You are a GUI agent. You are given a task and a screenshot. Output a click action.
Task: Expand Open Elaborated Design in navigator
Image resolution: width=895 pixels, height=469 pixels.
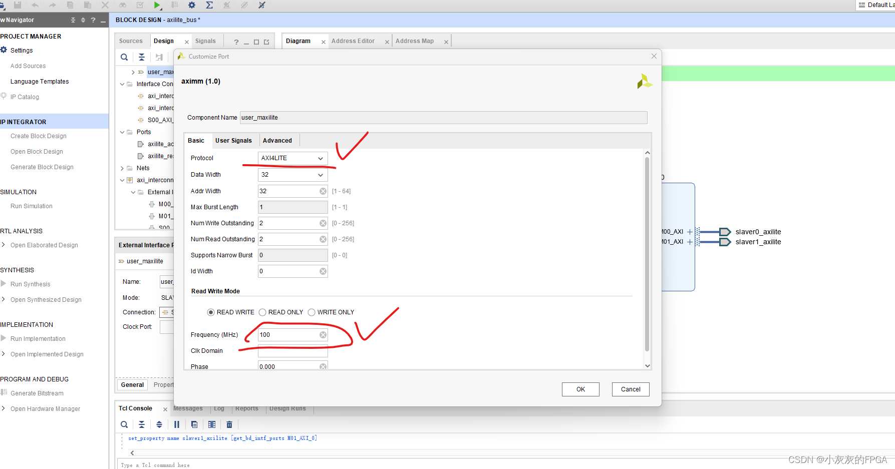[4, 245]
